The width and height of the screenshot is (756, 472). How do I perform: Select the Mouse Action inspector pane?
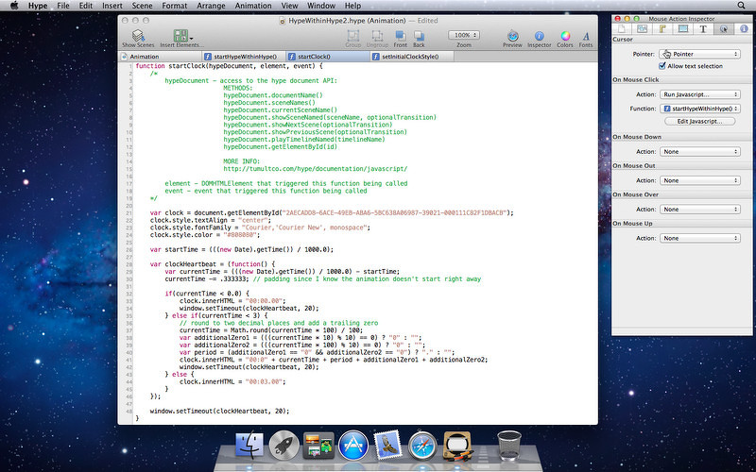723,29
